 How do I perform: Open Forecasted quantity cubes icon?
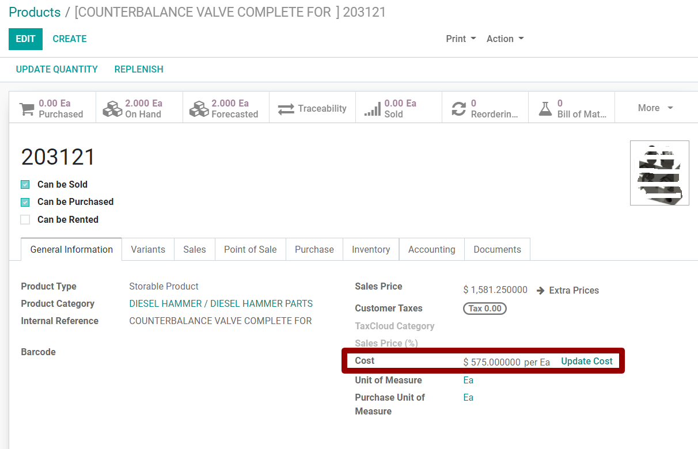pos(199,109)
